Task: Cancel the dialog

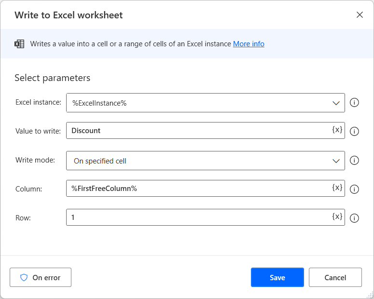Action: [335, 277]
